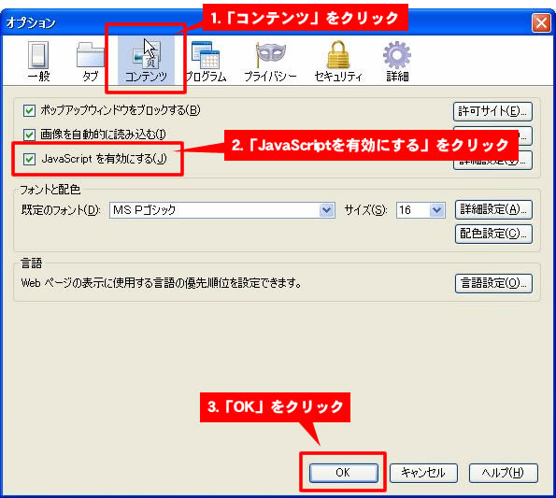
Task: Click the fonts 詳細設定(A) button
Action: coord(493,210)
